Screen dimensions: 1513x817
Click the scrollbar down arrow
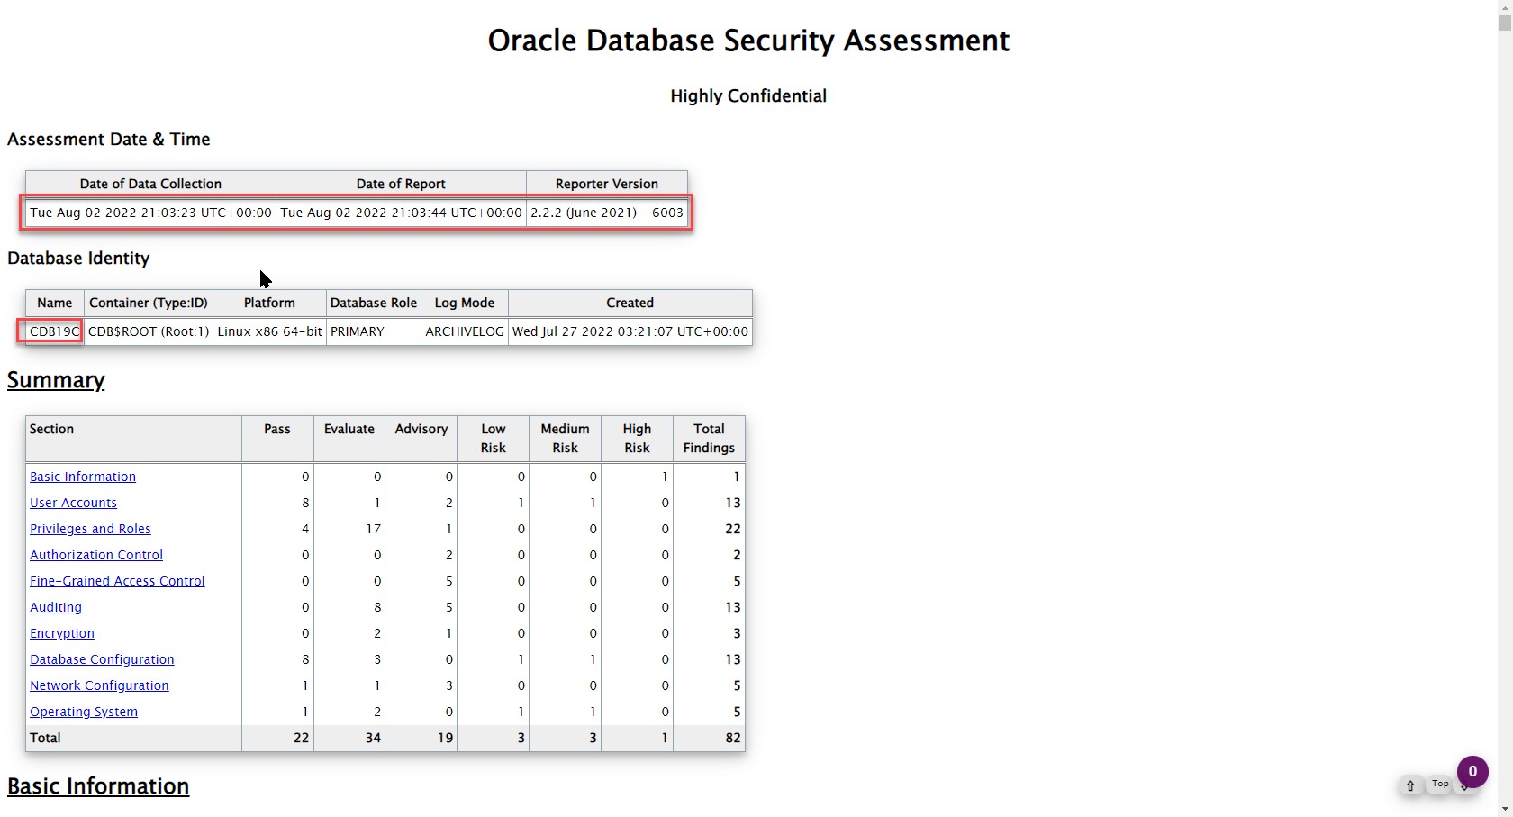point(1505,810)
